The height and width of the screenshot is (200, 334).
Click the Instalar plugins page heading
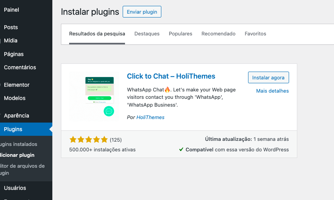tap(90, 12)
